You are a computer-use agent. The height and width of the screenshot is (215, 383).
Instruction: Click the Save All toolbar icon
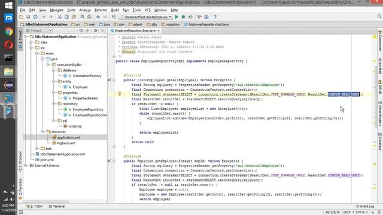click(x=28, y=17)
